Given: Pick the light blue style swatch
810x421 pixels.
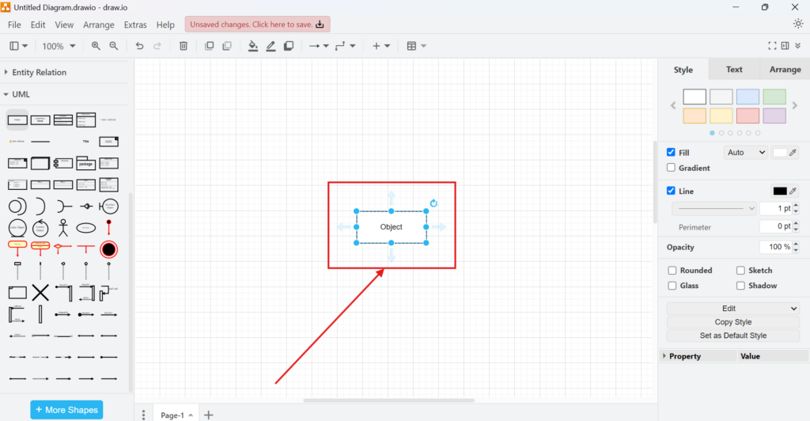Looking at the screenshot, I should point(748,97).
